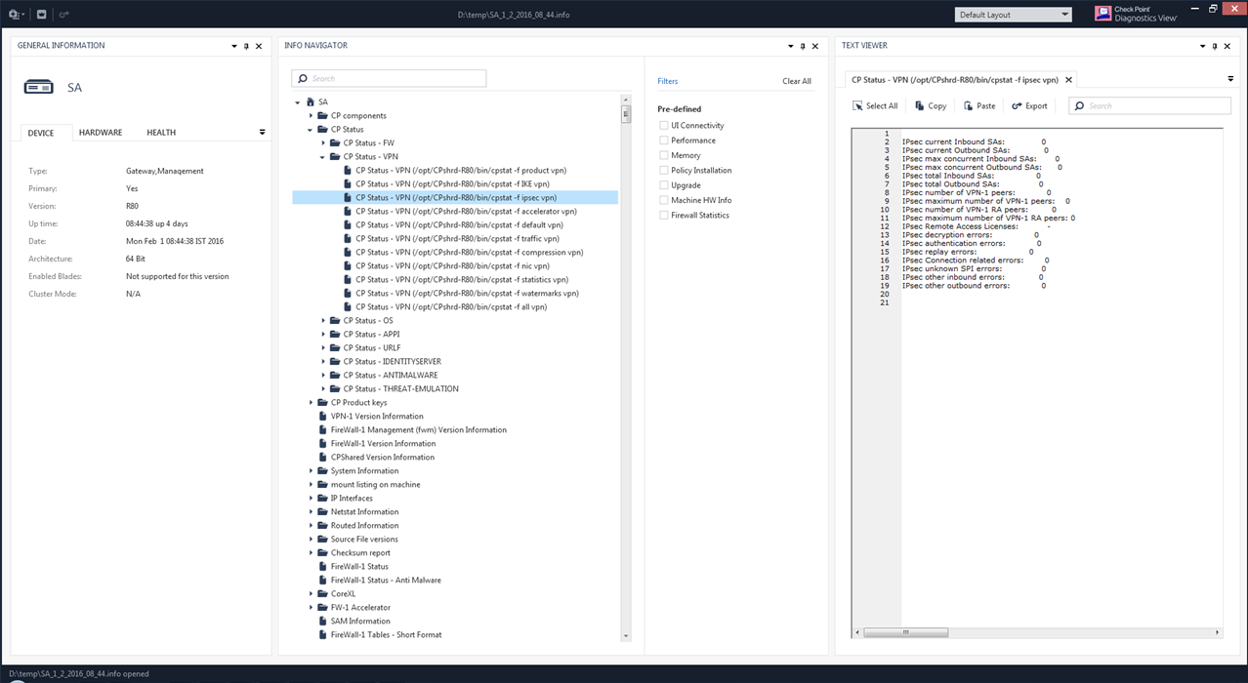Expand the CP components node
Screen dimensions: 1248x683
(311, 115)
